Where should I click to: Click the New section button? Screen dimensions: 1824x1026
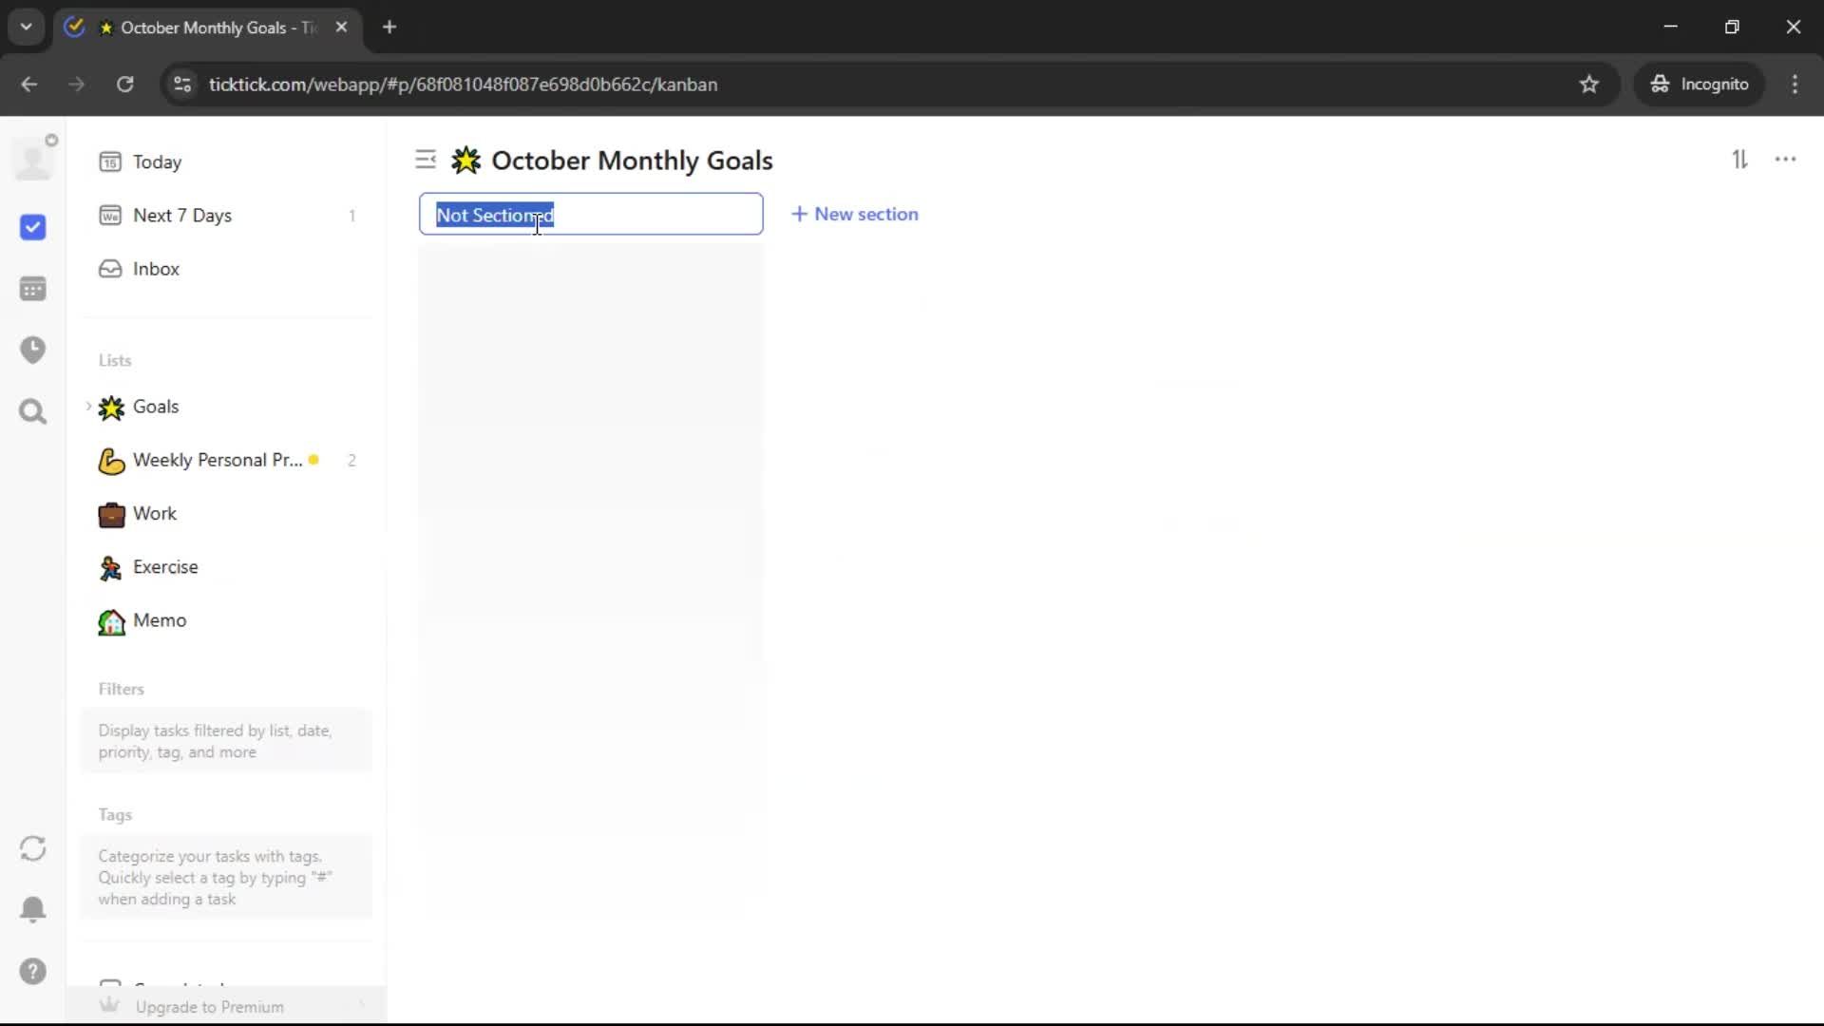855,215
